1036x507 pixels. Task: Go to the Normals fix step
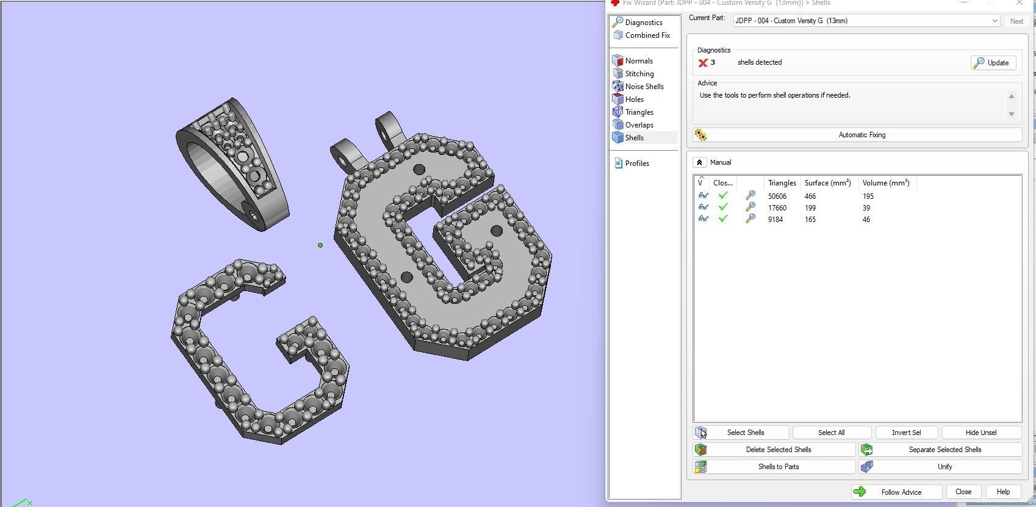click(639, 61)
